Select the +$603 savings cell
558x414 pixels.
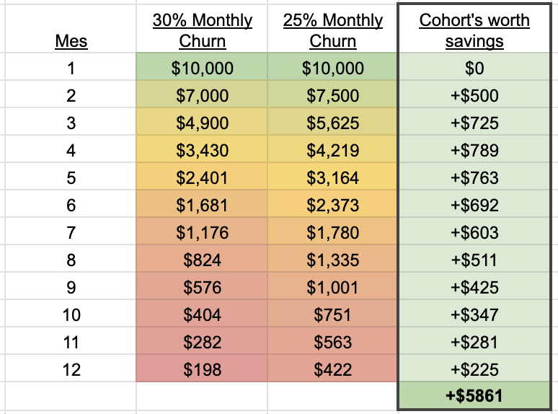tap(474, 233)
